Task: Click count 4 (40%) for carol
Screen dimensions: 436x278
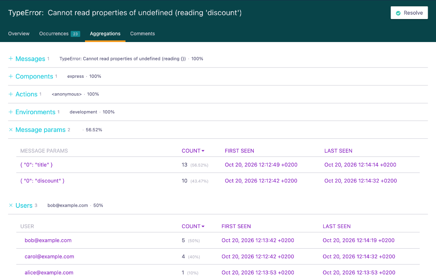Action: 191,257
